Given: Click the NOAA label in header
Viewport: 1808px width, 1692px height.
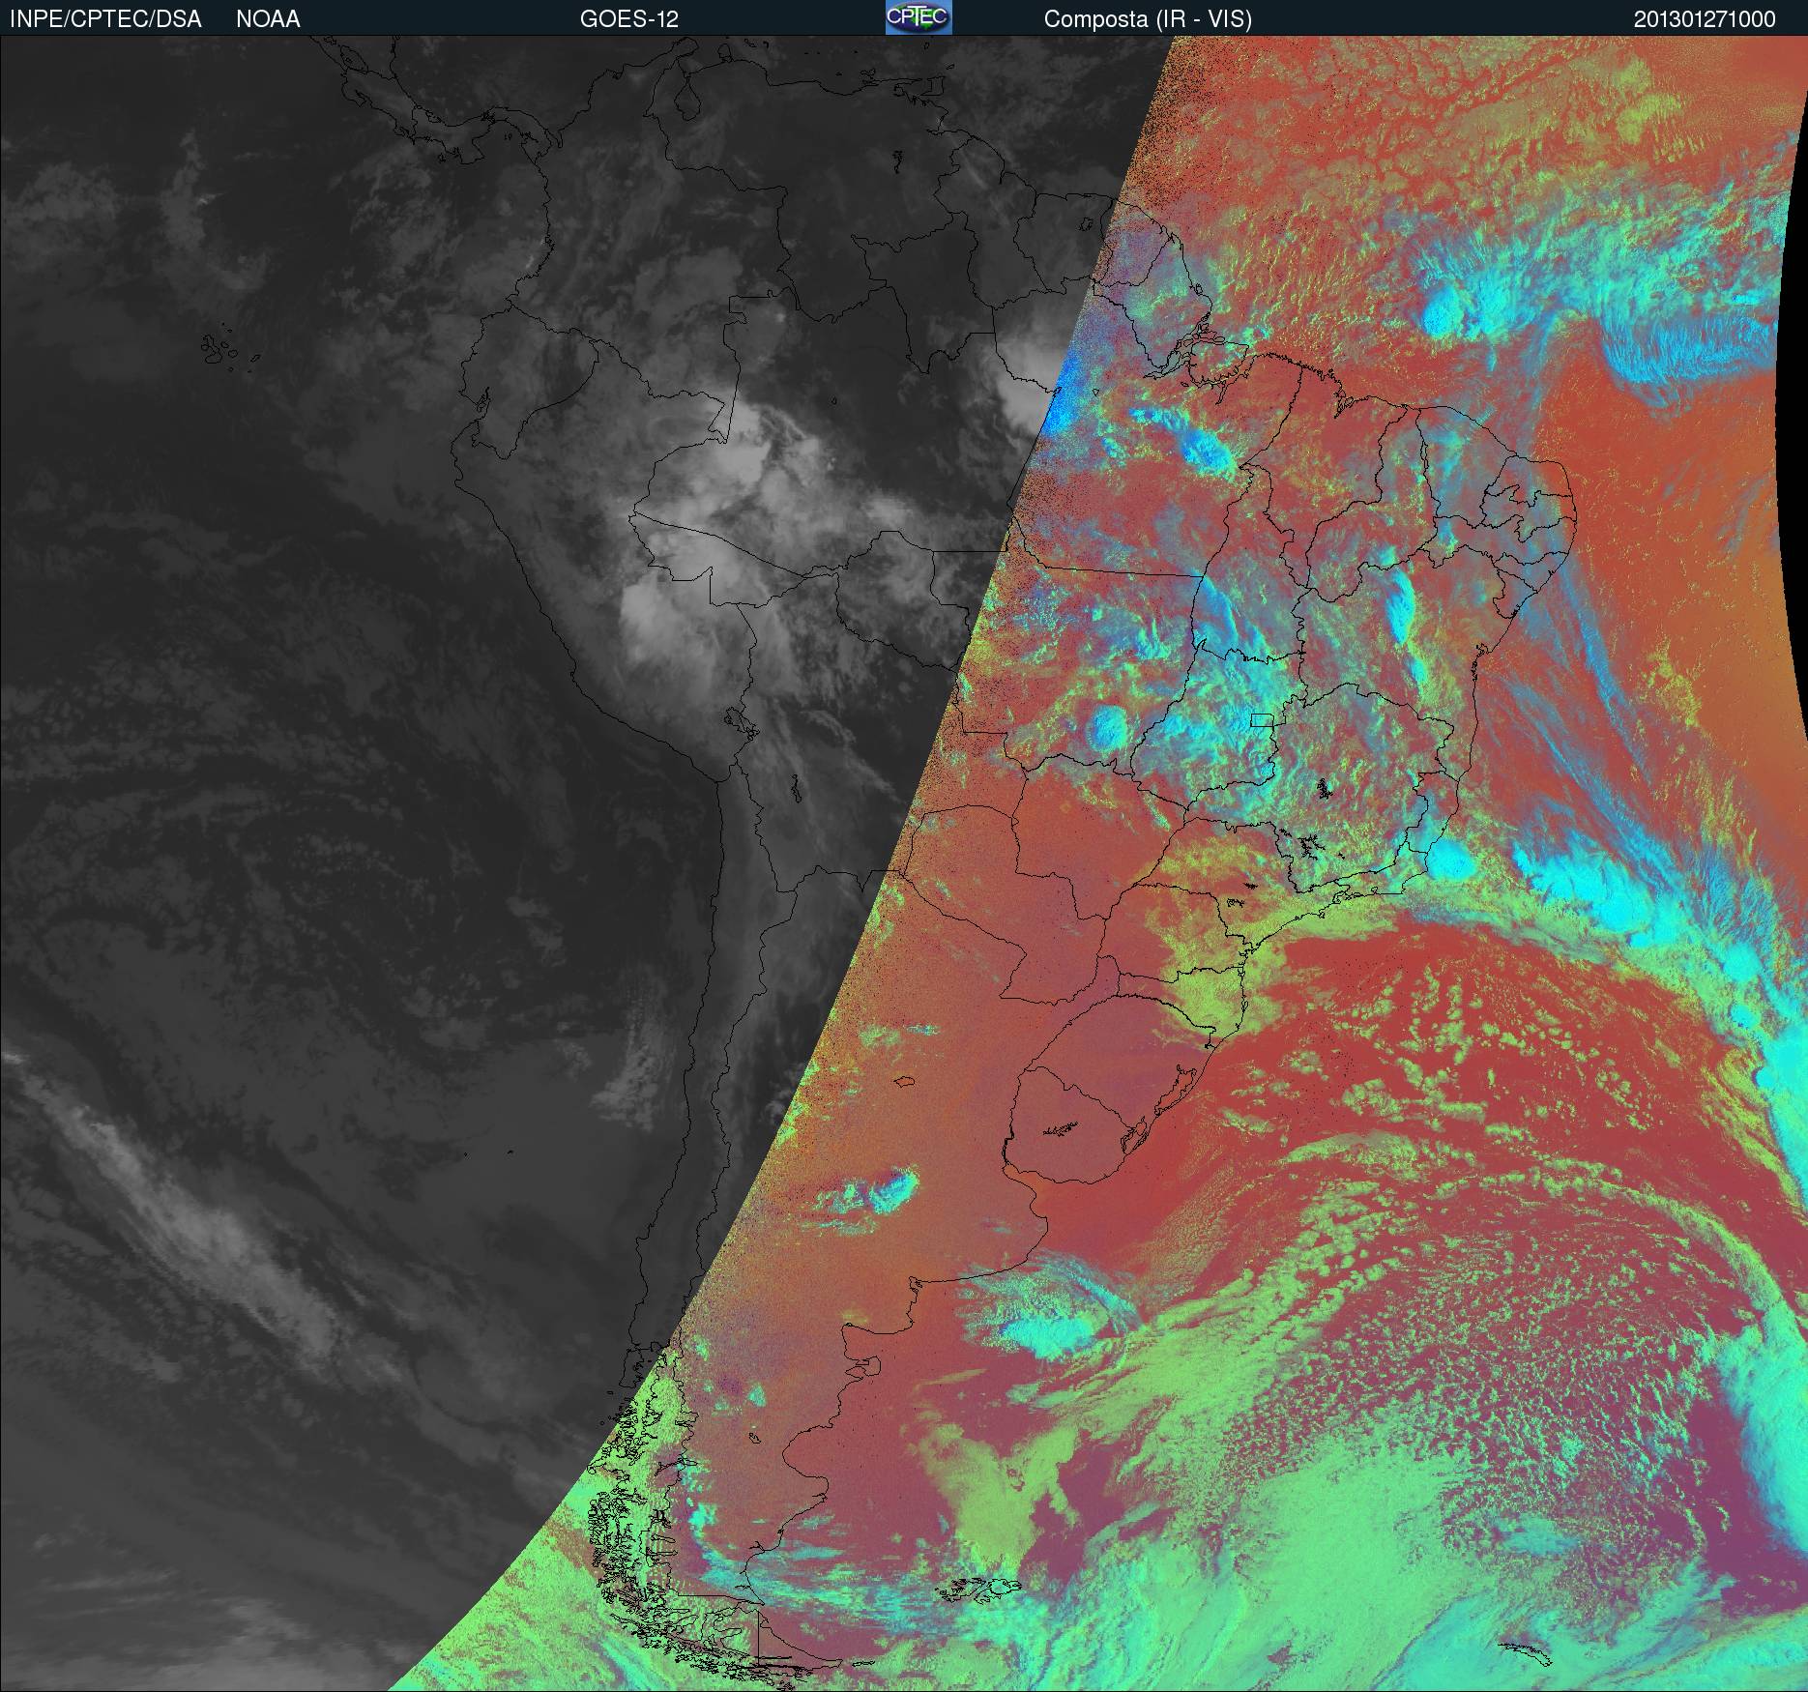Looking at the screenshot, I should pos(268,19).
